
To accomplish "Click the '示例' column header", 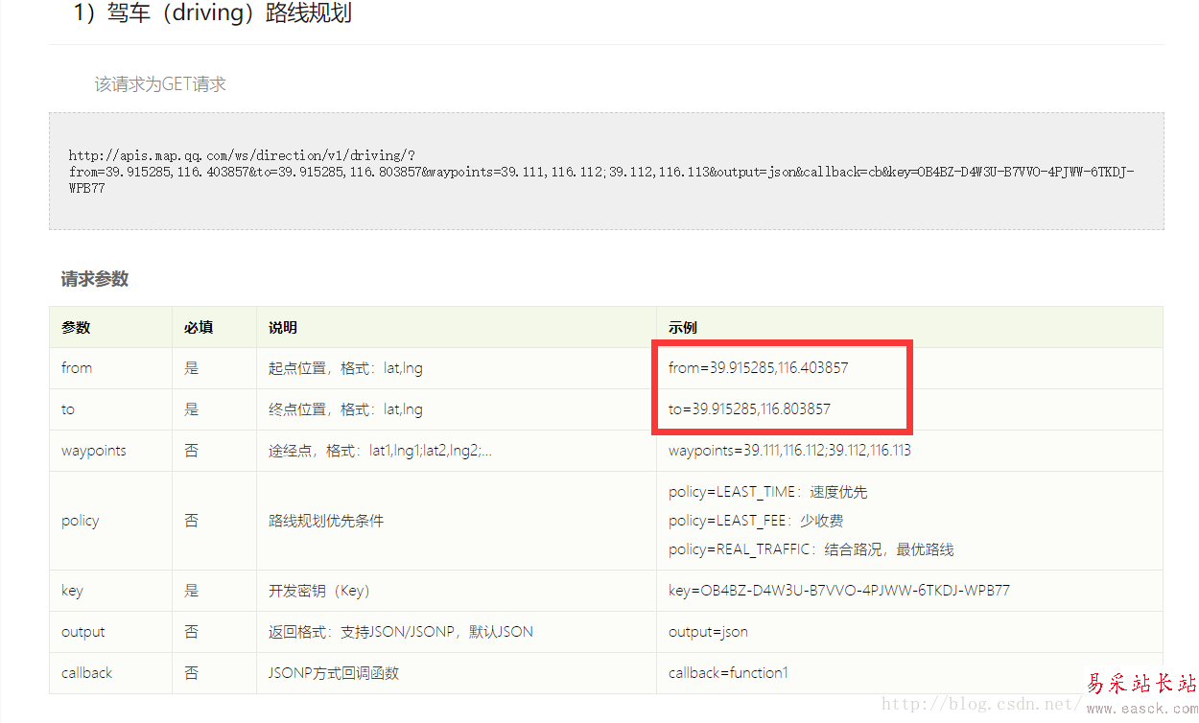I will (x=683, y=327).
